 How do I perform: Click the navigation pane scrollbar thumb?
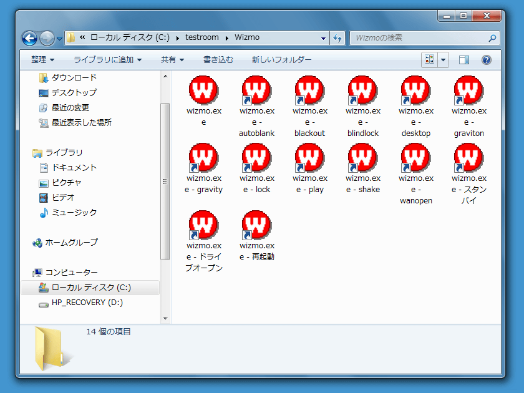[x=165, y=182]
